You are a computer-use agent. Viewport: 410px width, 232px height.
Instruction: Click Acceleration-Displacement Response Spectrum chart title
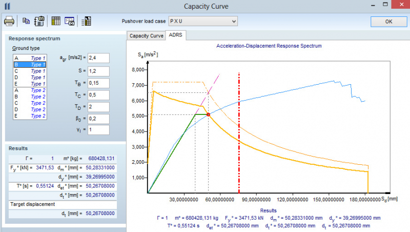pos(269,46)
